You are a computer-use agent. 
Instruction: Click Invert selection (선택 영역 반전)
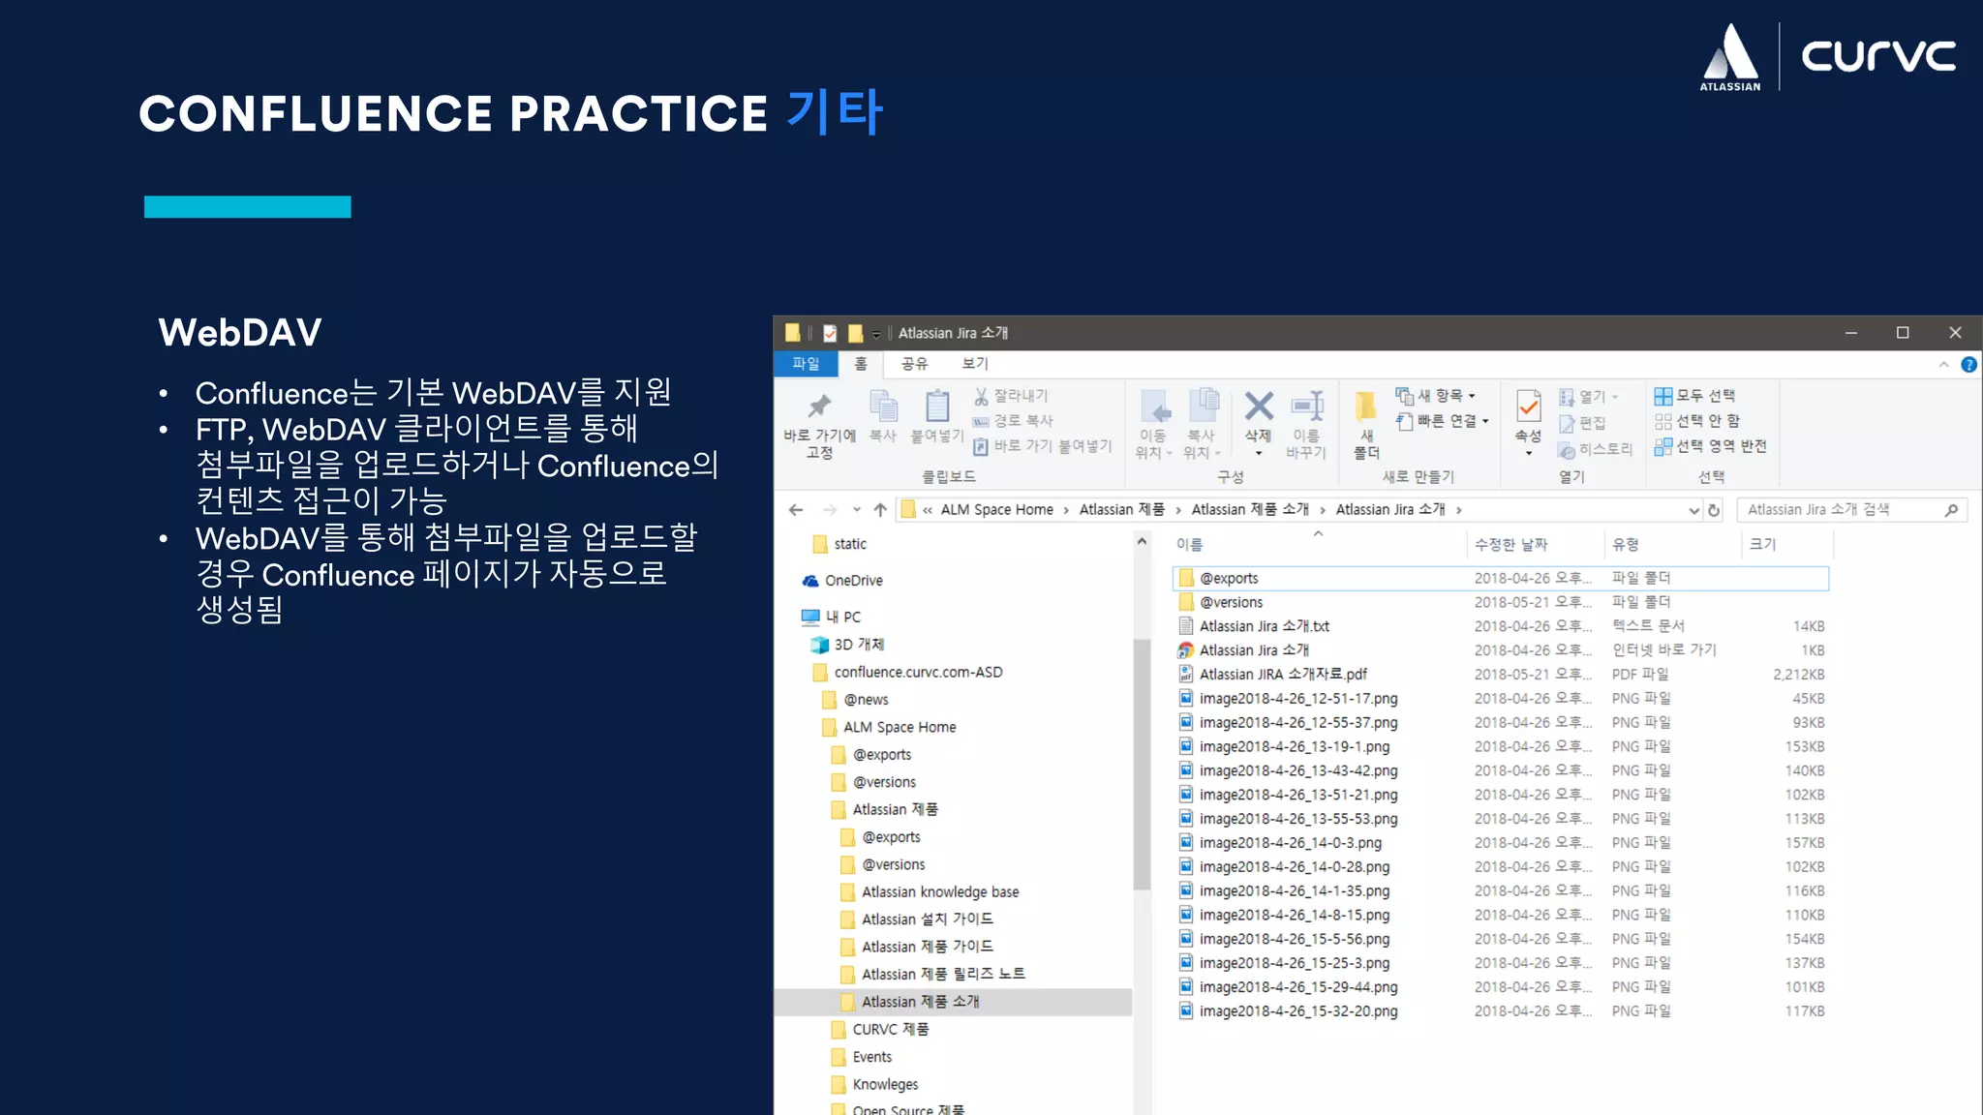point(1710,446)
